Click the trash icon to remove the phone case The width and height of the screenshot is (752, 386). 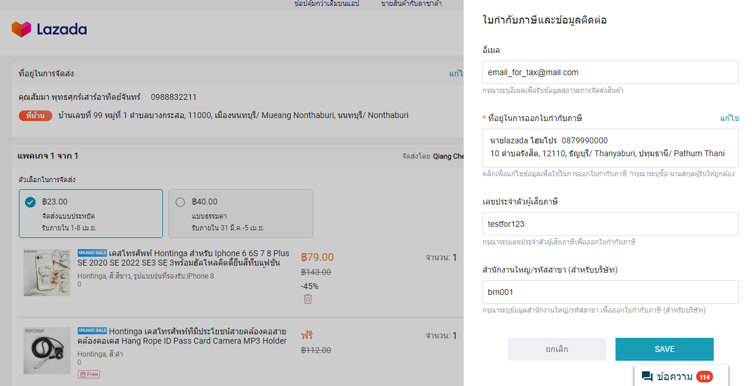[x=308, y=299]
